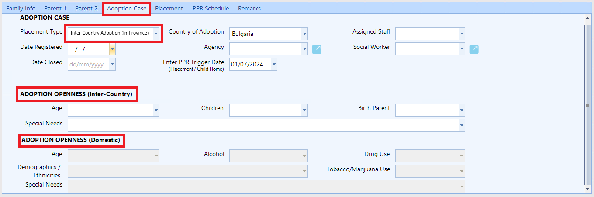Open the Children openness dropdown
The width and height of the screenshot is (594, 197).
304,111
